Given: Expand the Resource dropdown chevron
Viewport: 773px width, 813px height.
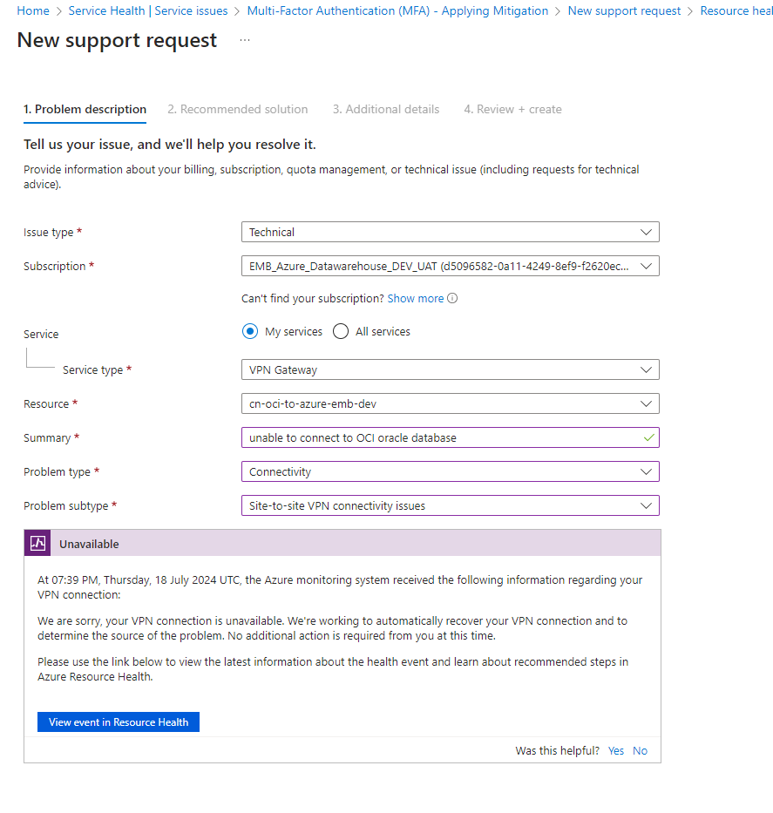Looking at the screenshot, I should (646, 404).
